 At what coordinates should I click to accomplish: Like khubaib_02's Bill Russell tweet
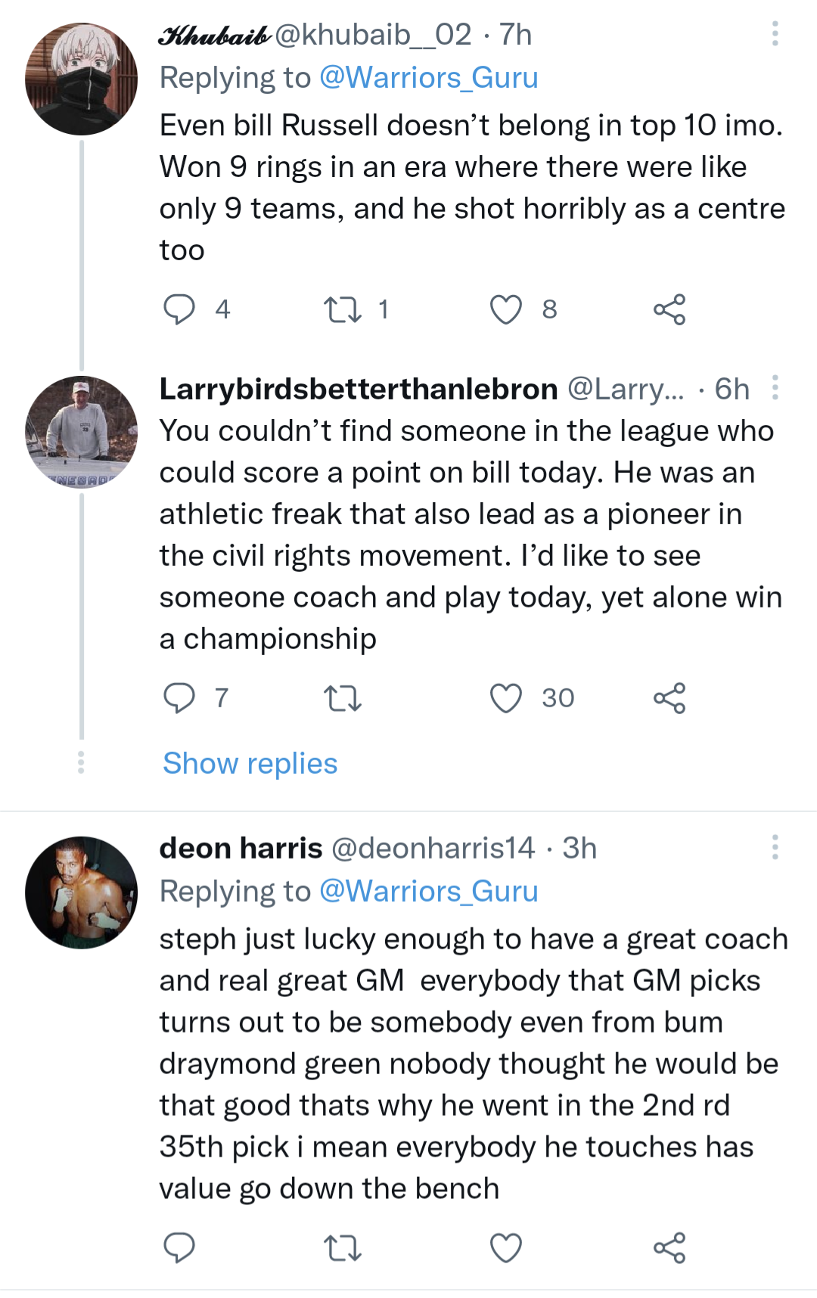tap(506, 309)
